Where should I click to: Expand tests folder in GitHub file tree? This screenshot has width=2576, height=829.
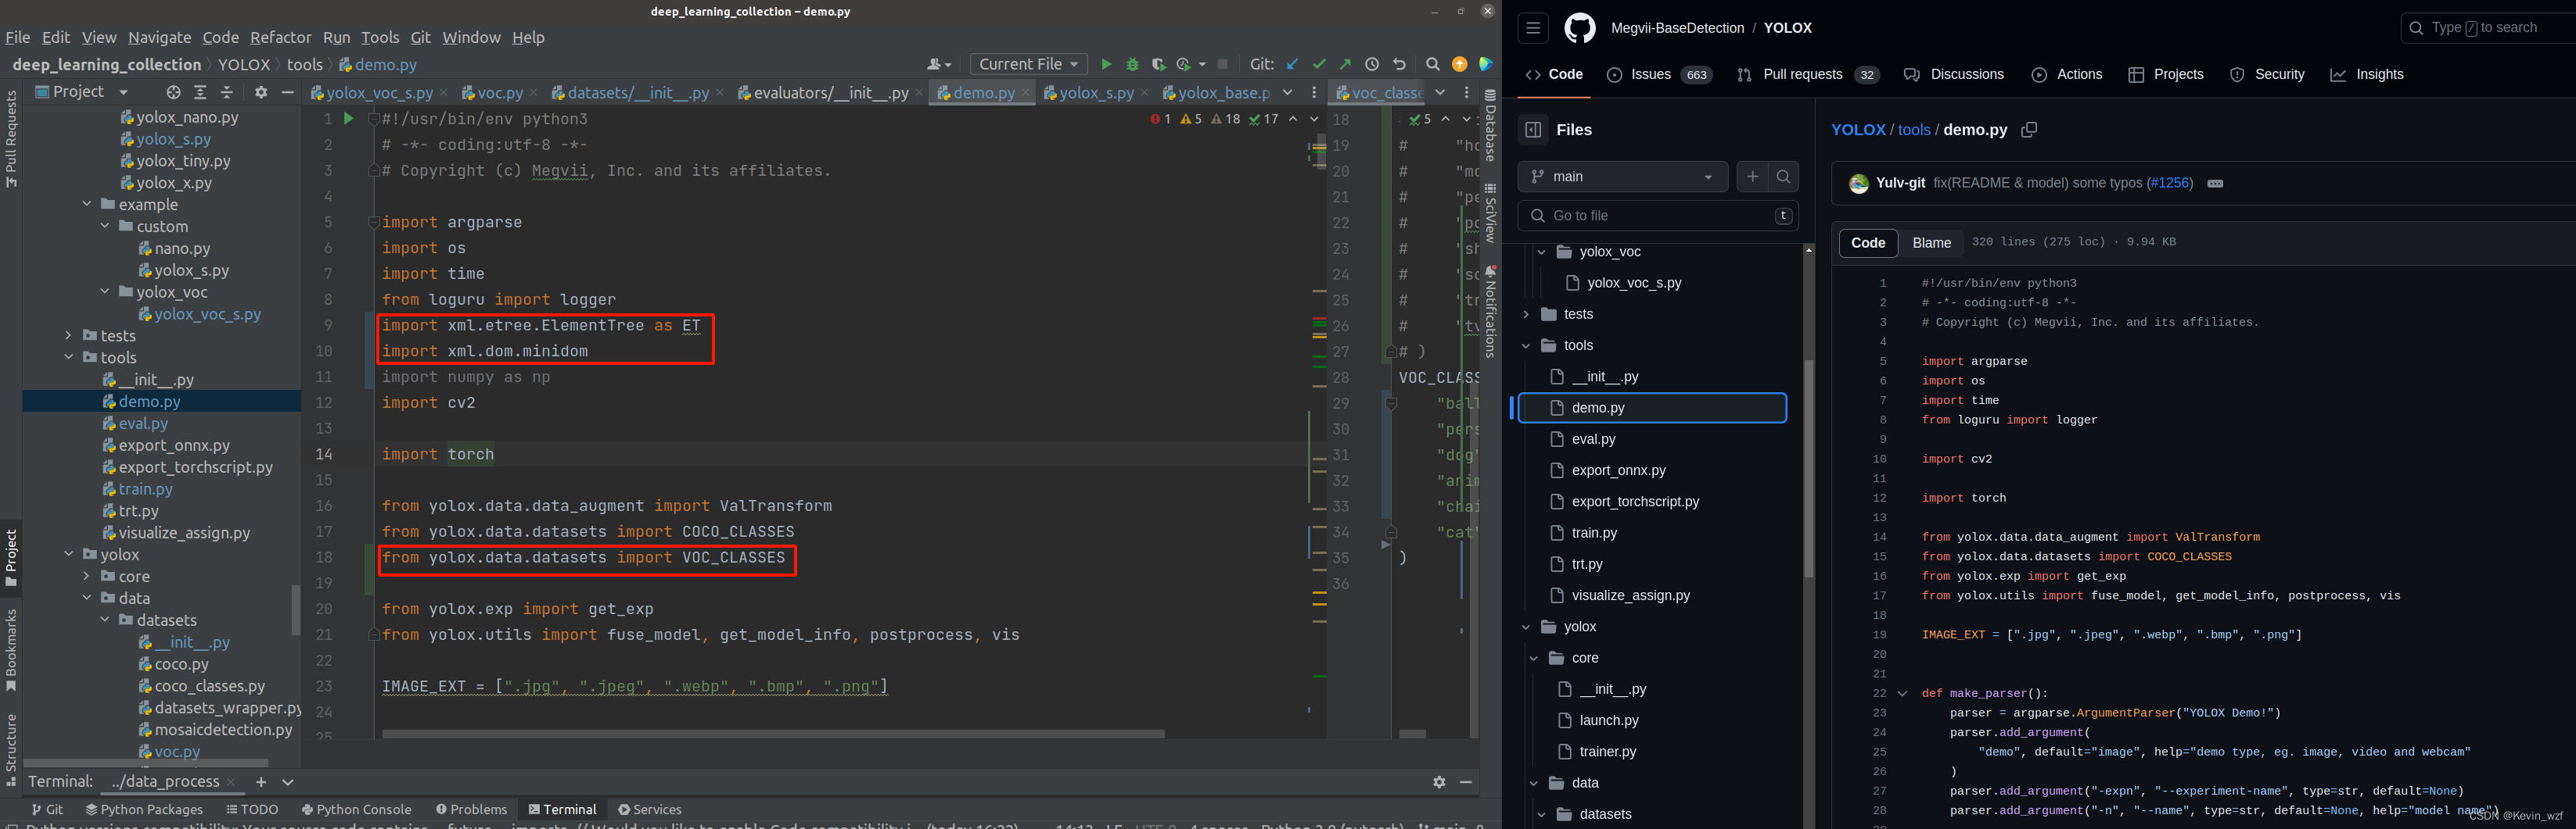(x=1526, y=315)
